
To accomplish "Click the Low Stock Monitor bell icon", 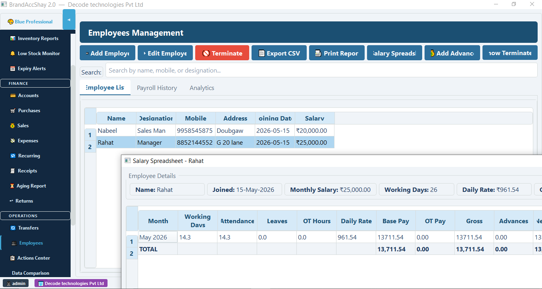I will pyautogui.click(x=13, y=54).
